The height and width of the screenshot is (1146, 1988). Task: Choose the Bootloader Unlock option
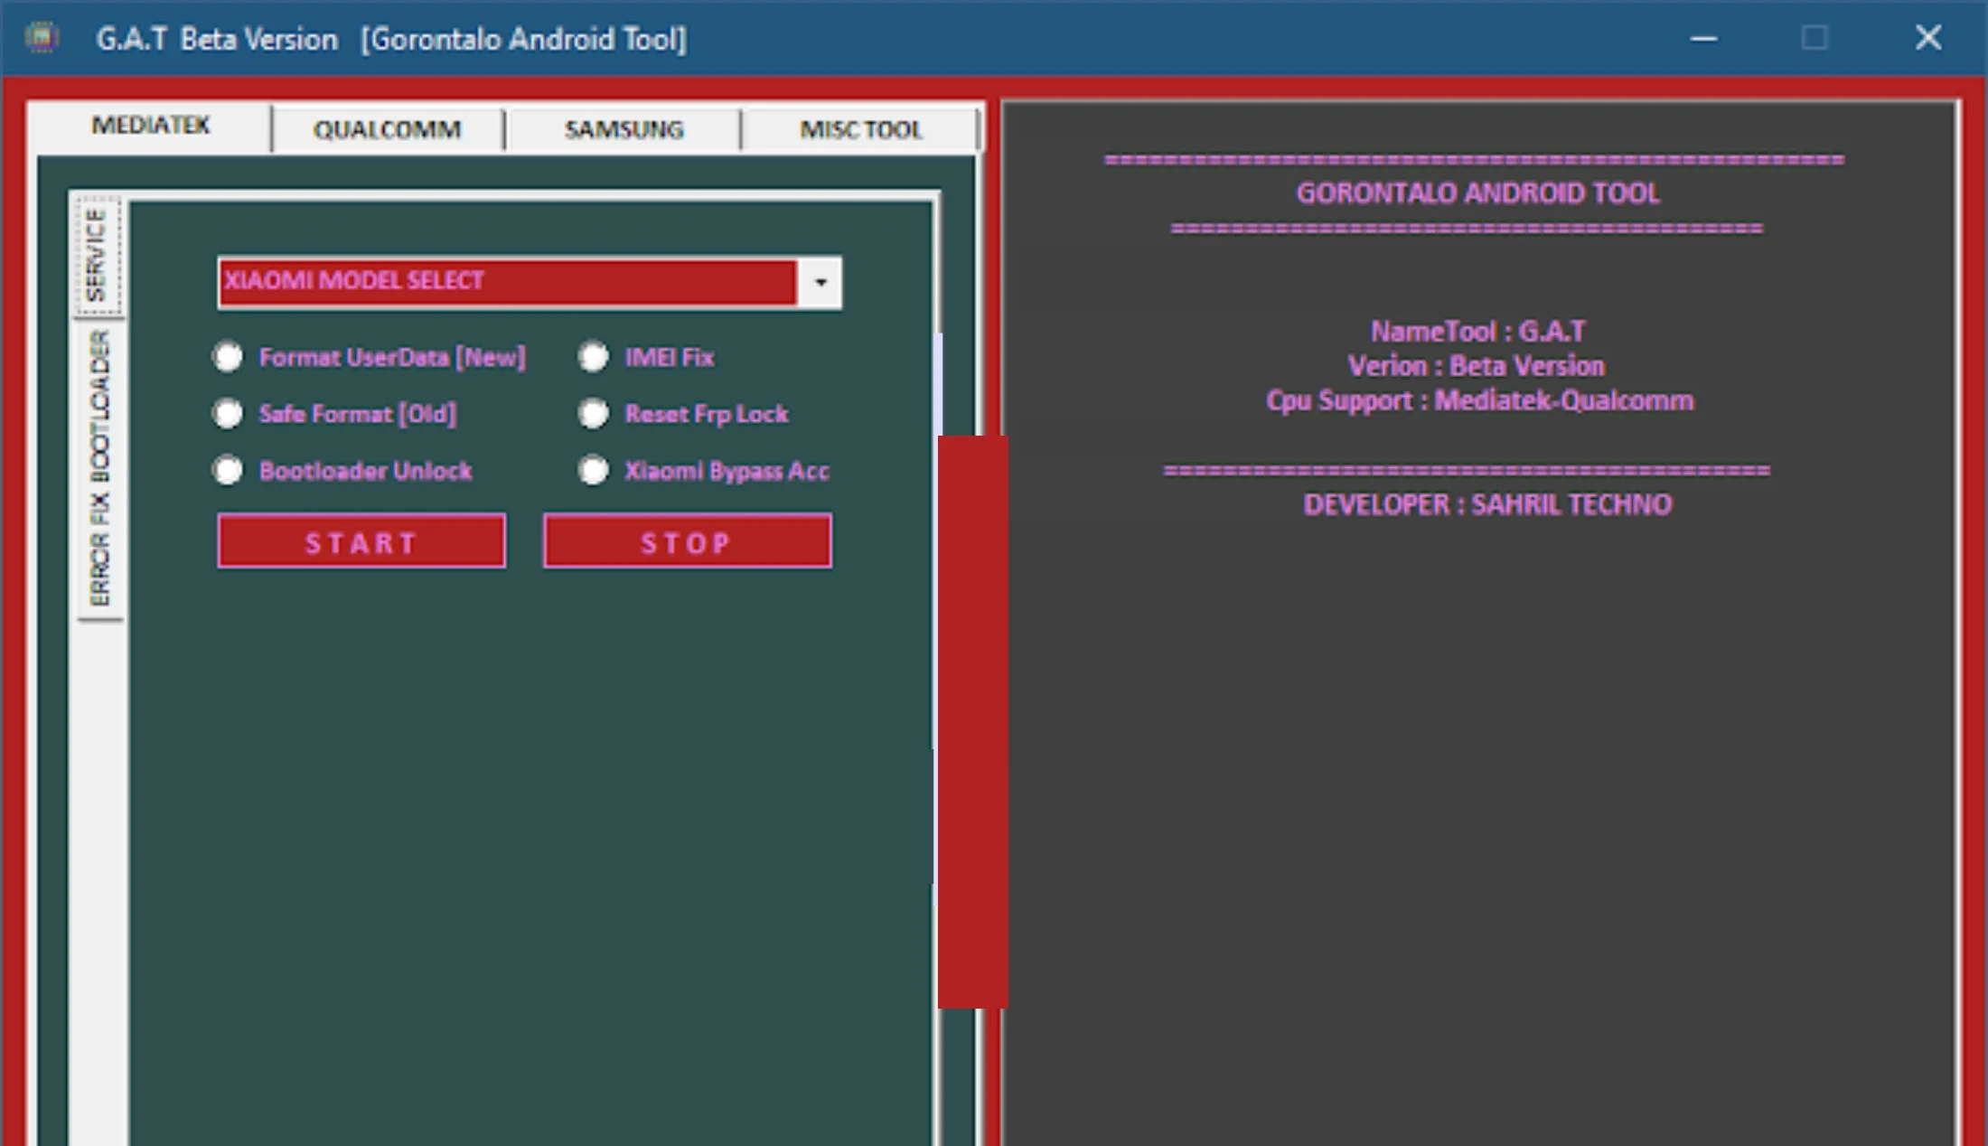(x=229, y=470)
